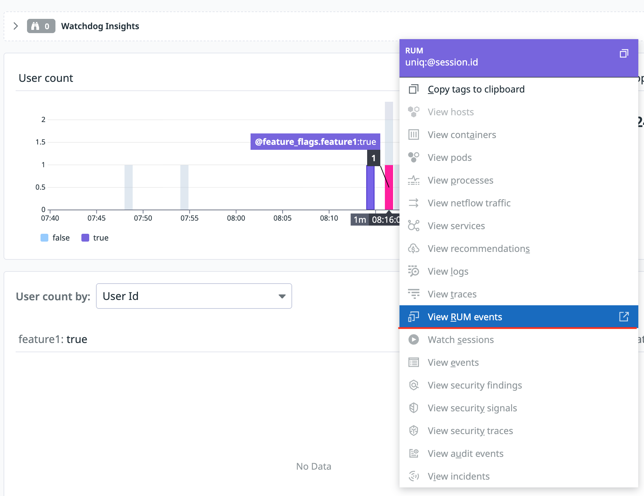The height and width of the screenshot is (496, 644).
Task: Click the View containers icon
Action: [x=413, y=134]
